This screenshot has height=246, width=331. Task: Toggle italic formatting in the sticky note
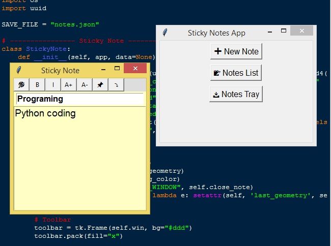(53, 85)
